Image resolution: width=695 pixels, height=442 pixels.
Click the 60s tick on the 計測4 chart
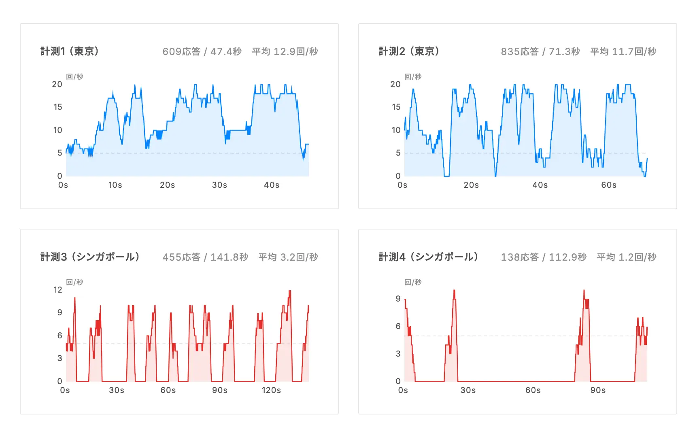coord(533,390)
